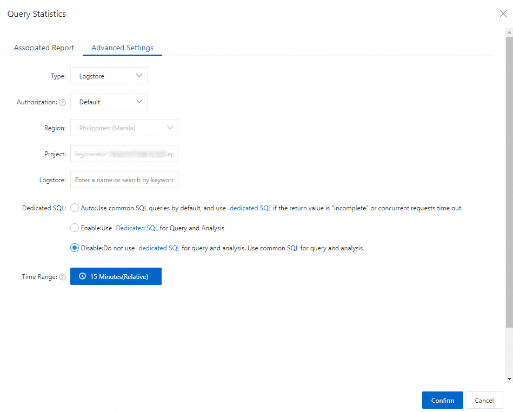Click the scrollbar down arrow
Image resolution: width=513 pixels, height=412 pixels.
[x=509, y=379]
